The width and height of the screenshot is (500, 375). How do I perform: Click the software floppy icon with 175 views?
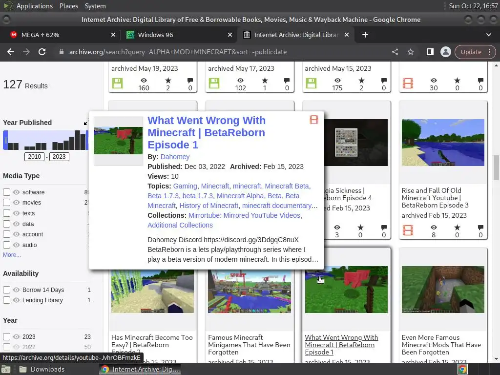pos(311,83)
